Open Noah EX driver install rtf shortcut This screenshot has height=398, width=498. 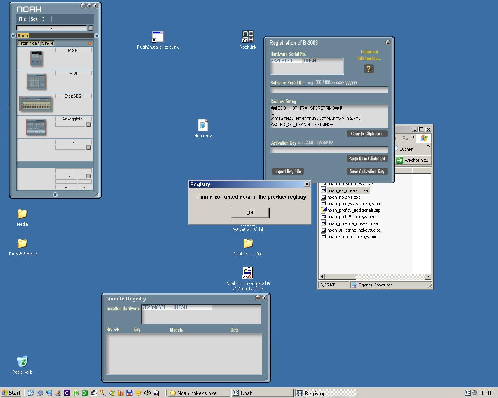coord(248,279)
